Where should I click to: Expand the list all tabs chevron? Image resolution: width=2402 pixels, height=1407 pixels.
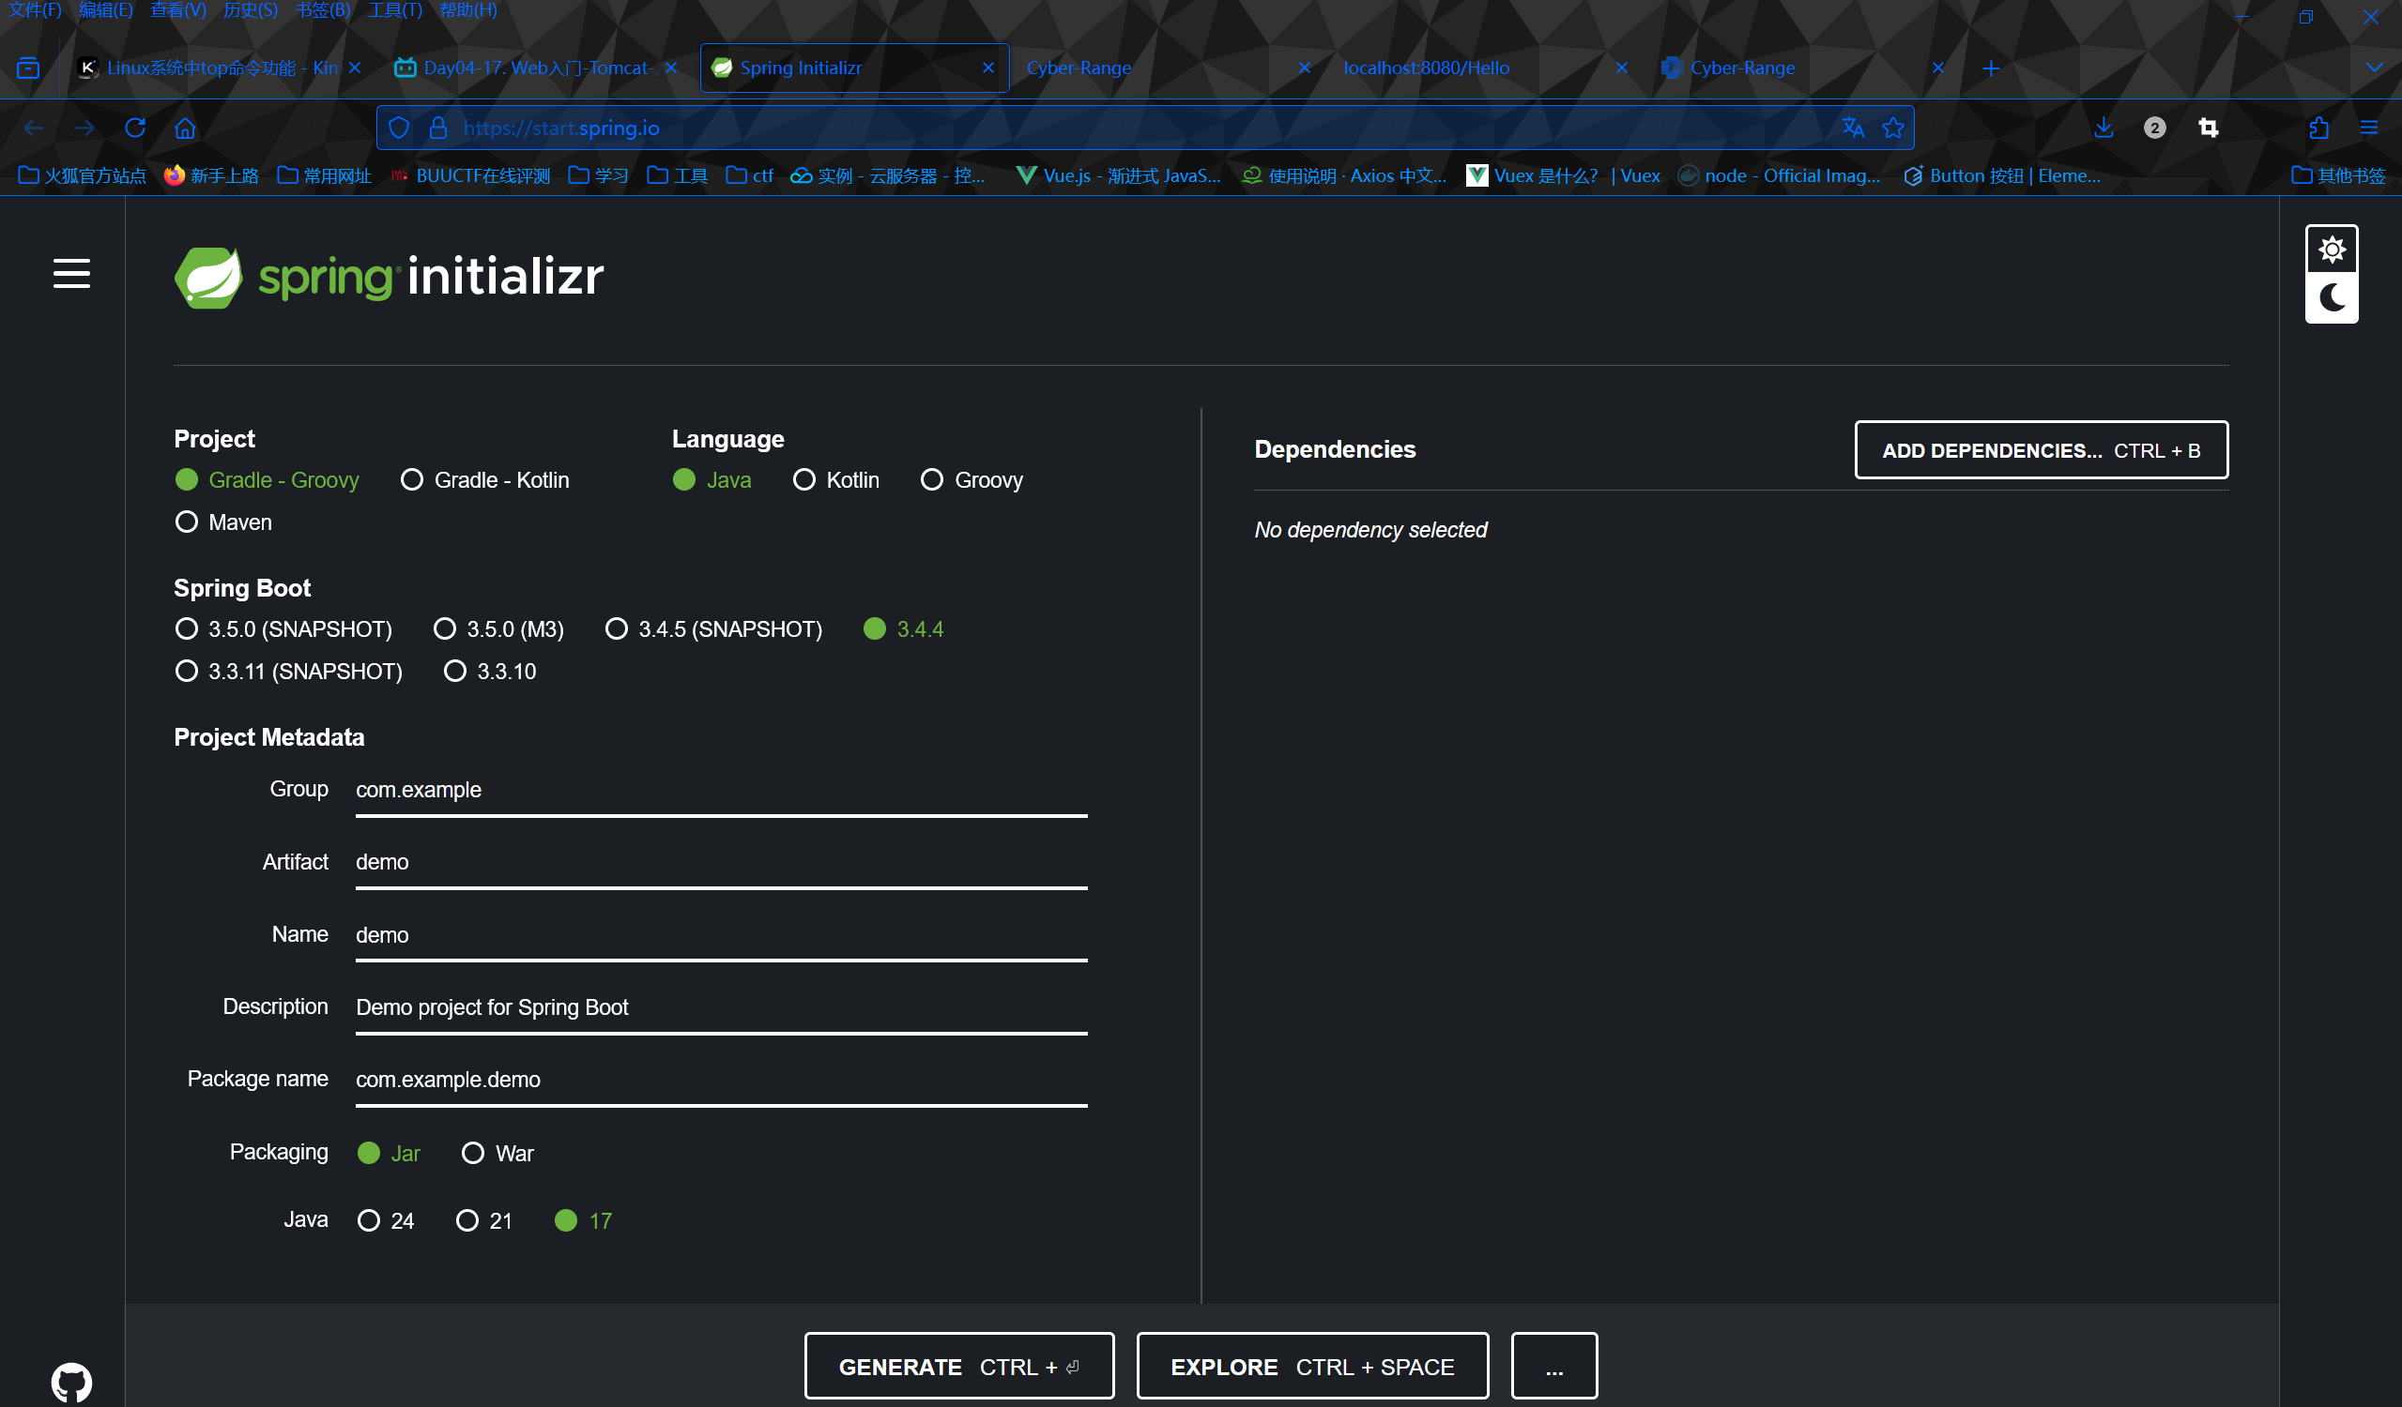coord(2375,68)
